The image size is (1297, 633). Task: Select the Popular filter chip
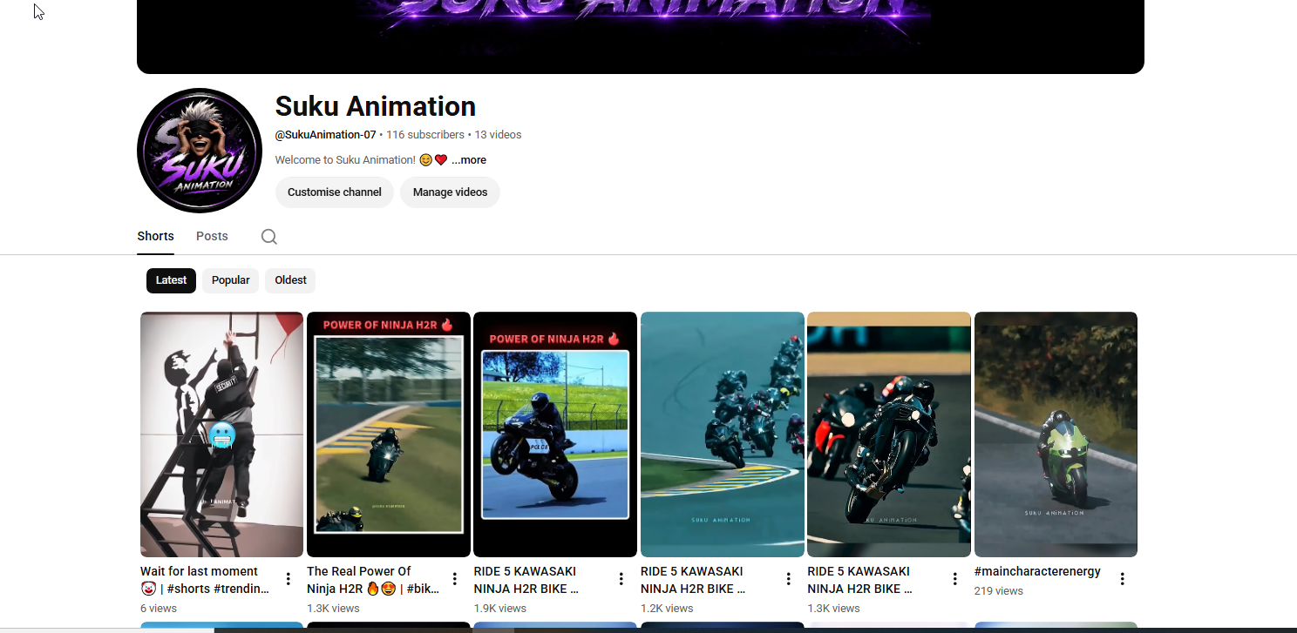click(230, 280)
